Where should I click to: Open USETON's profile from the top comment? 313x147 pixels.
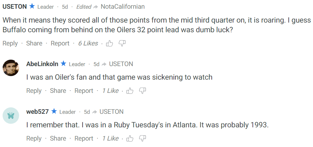tap(15, 6)
